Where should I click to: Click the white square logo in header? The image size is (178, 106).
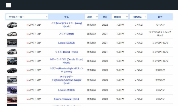9,5
